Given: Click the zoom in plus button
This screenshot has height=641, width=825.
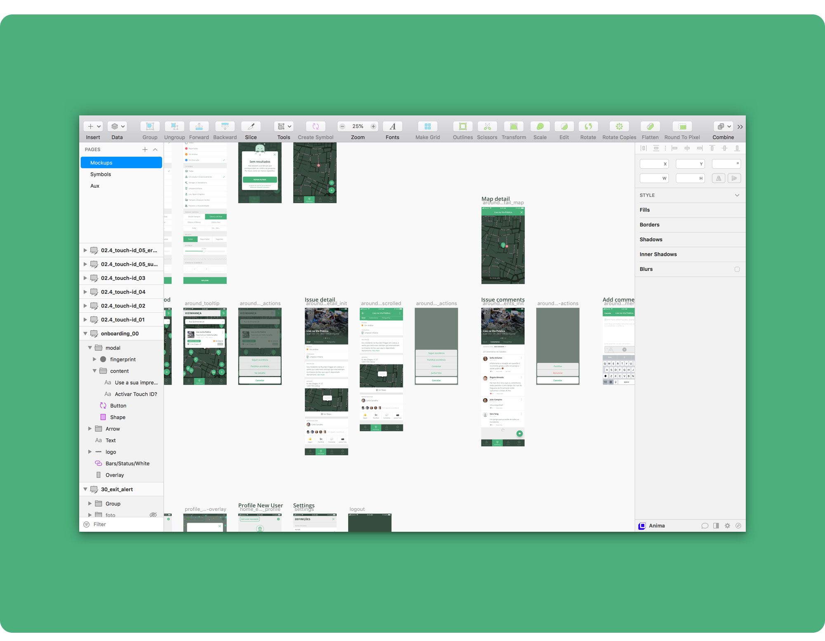Looking at the screenshot, I should click(x=373, y=127).
